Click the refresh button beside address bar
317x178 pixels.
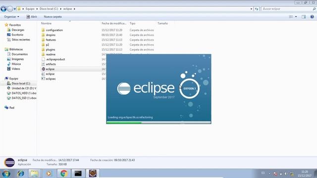pyautogui.click(x=257, y=9)
